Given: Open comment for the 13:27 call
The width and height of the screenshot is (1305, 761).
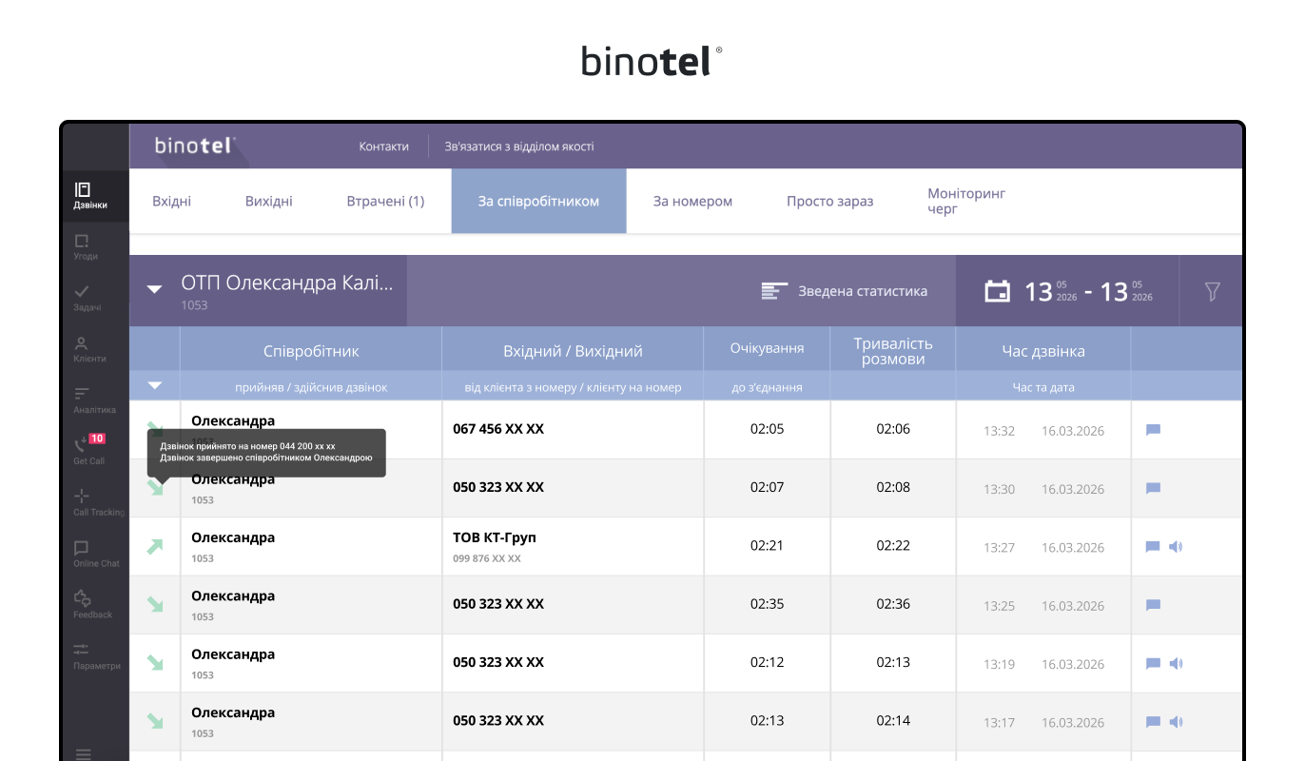Looking at the screenshot, I should (x=1153, y=547).
